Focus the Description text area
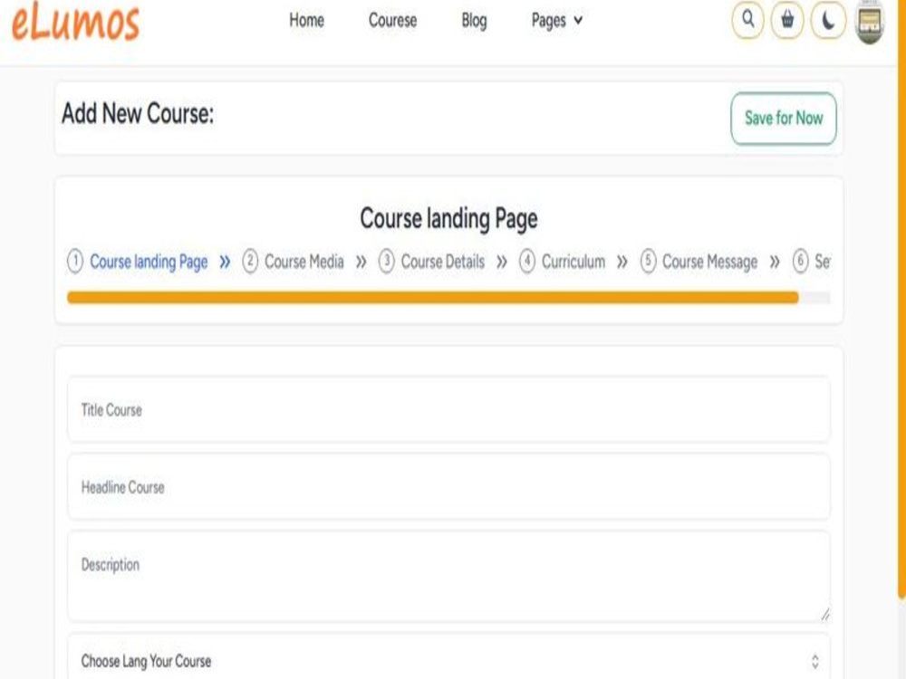 point(449,576)
